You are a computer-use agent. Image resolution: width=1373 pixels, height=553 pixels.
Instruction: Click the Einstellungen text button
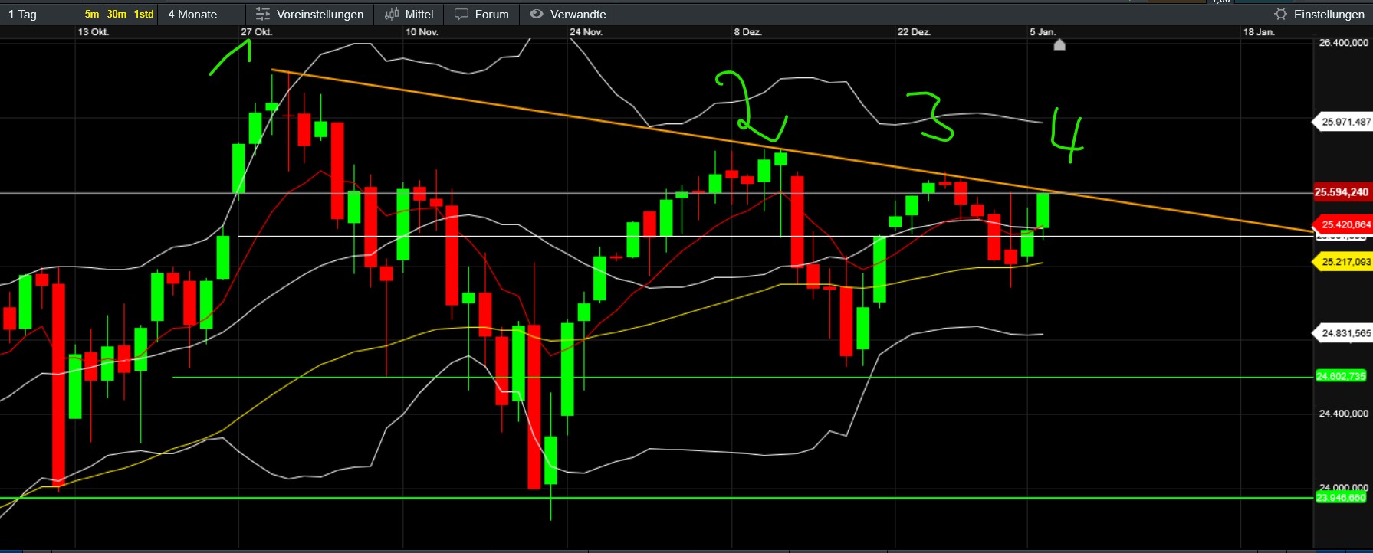(x=1329, y=14)
